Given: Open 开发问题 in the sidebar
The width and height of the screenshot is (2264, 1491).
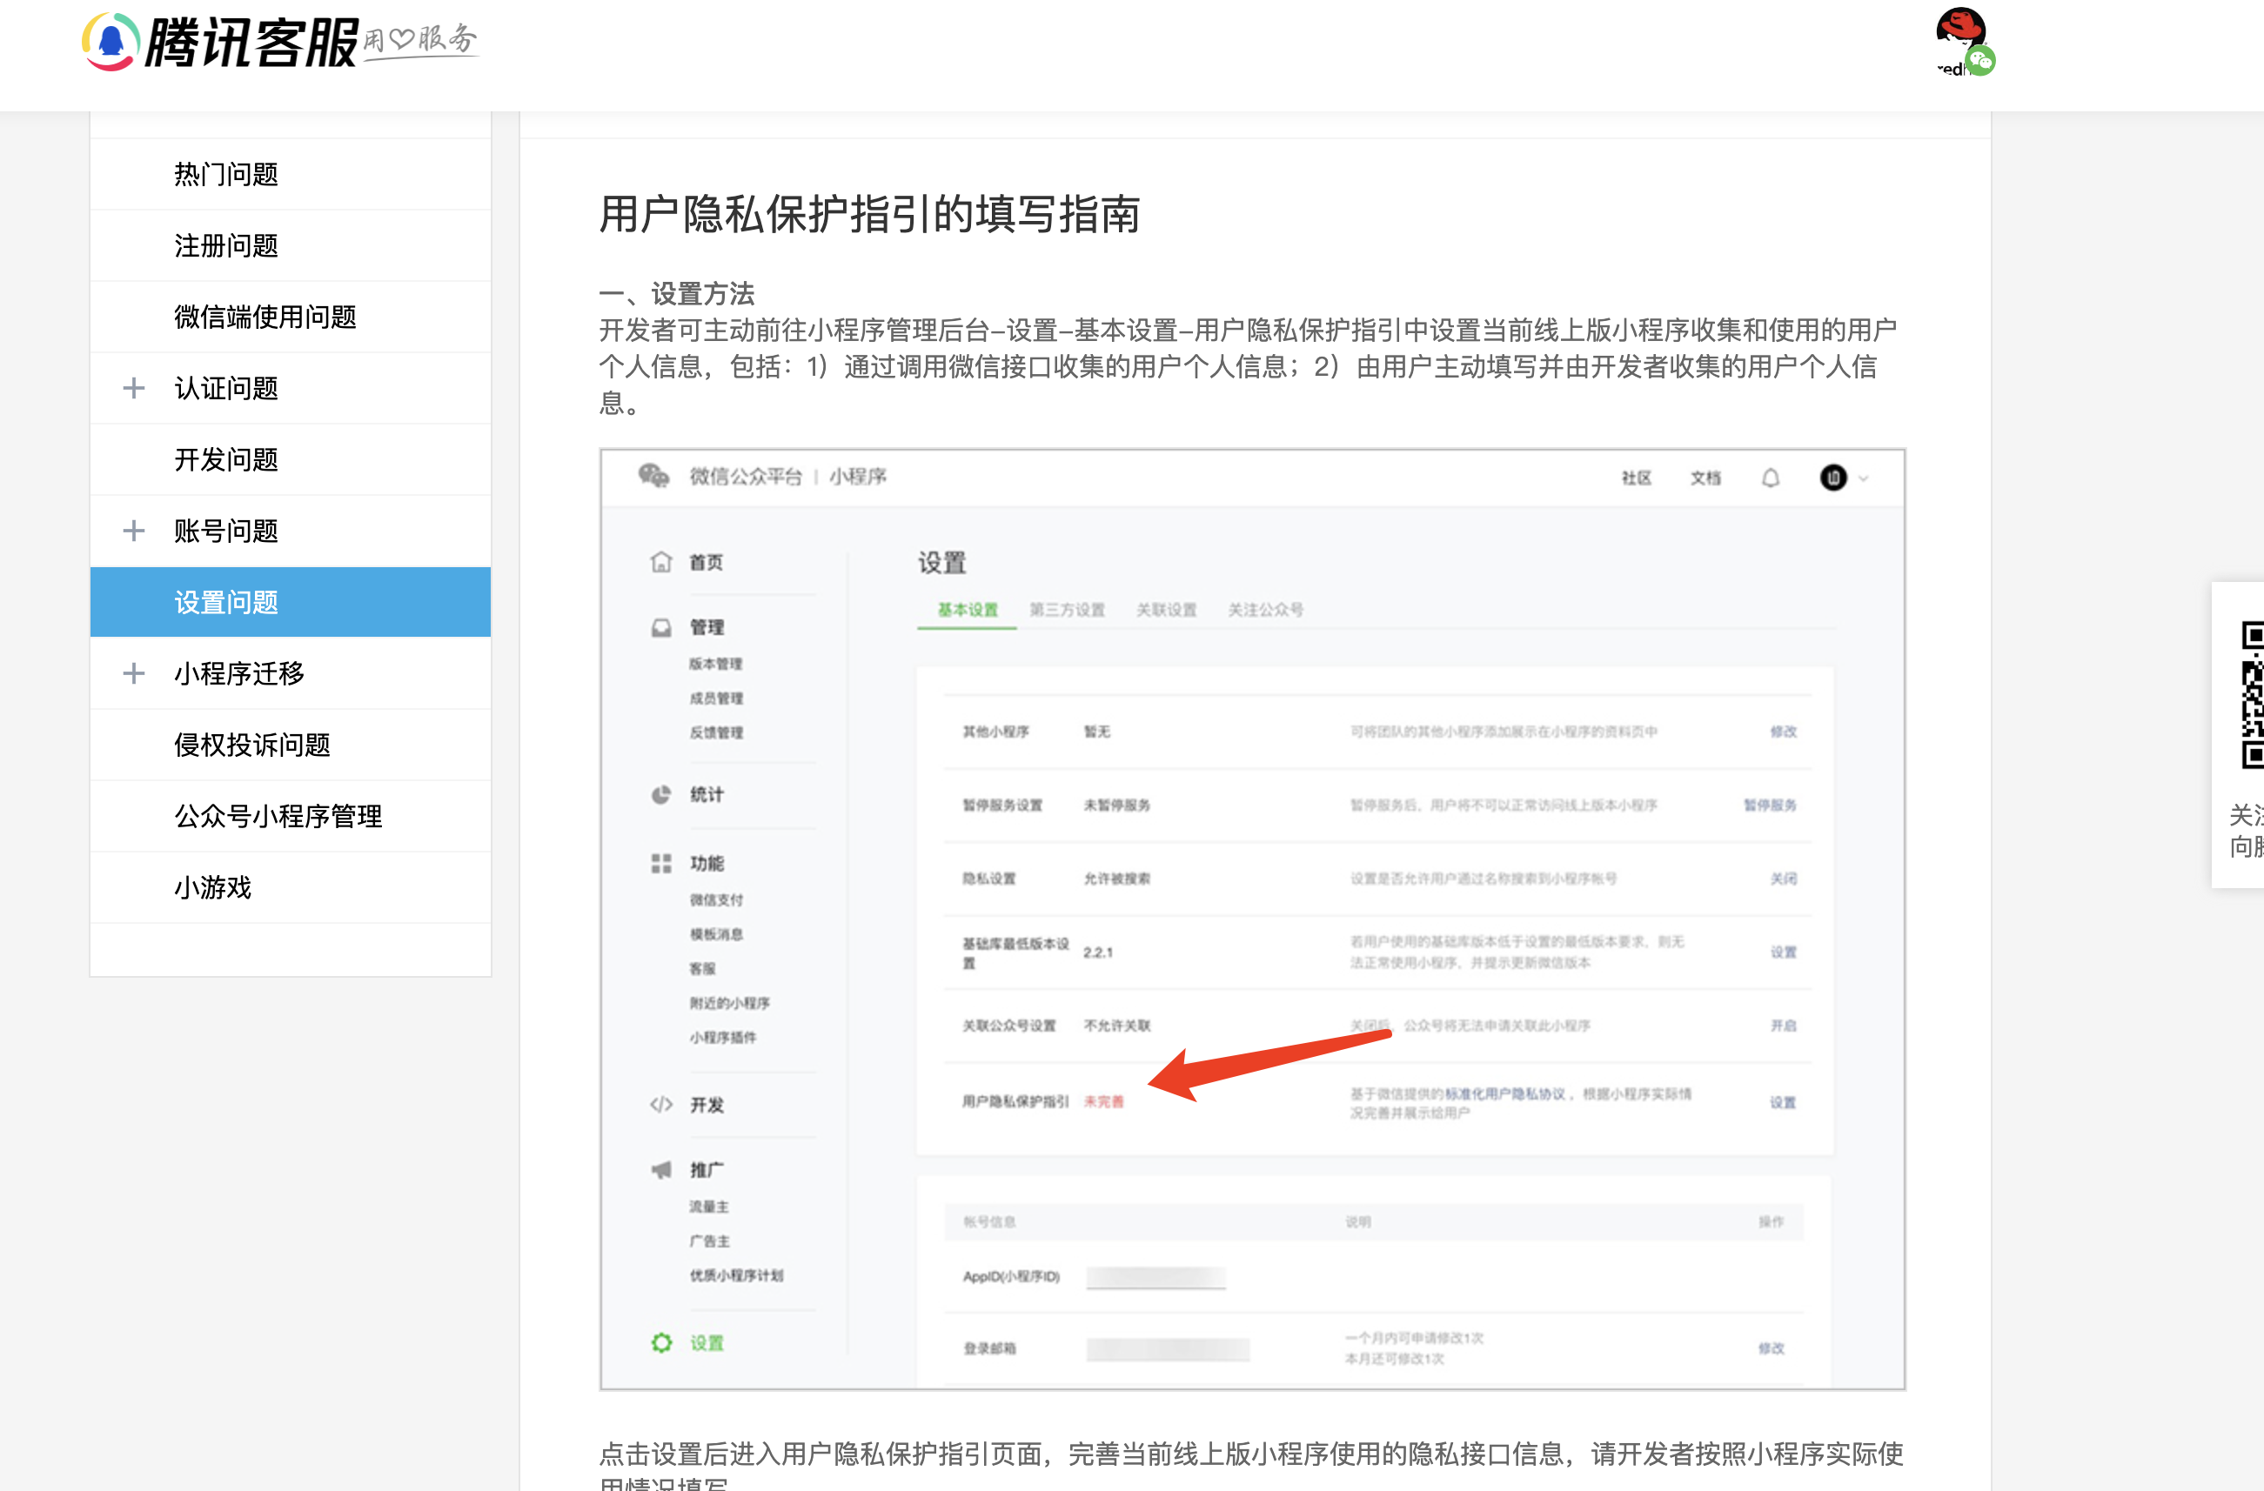Looking at the screenshot, I should click(226, 459).
